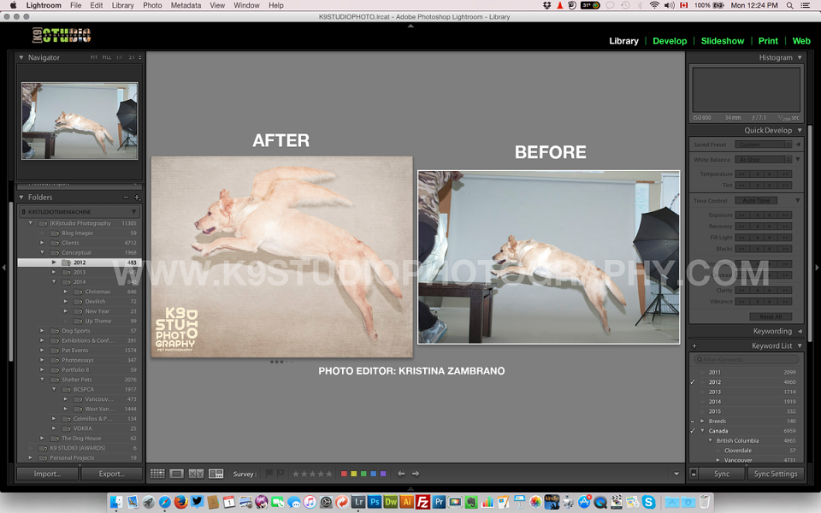Click the Filter Keywords search field
Viewport: 821px width, 513px height.
746,360
